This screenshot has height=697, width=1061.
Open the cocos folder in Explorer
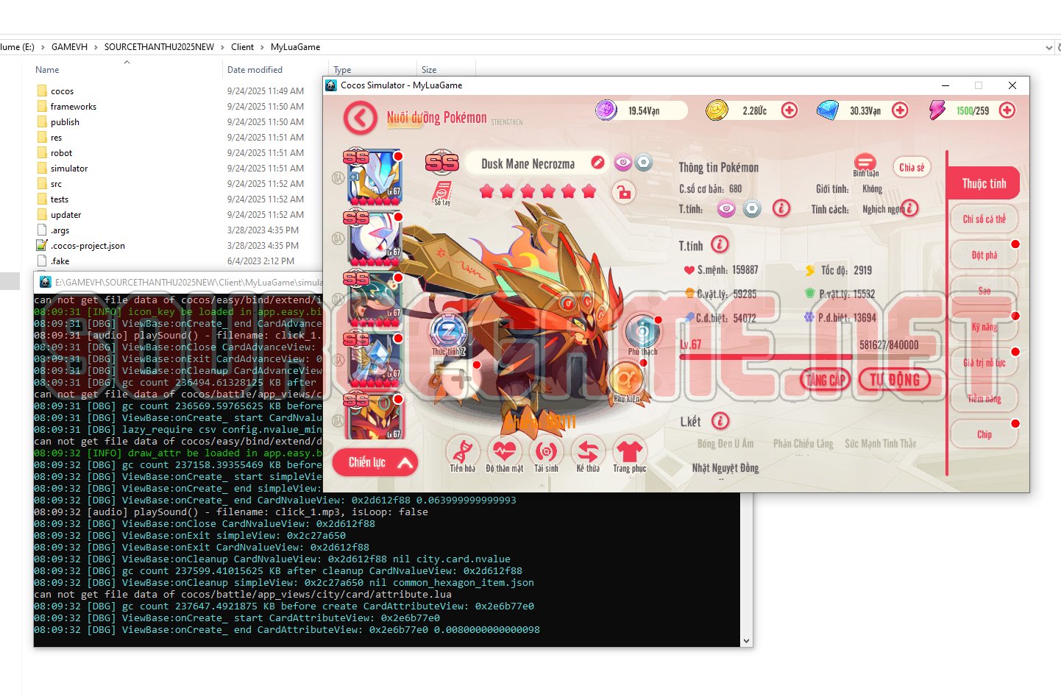63,91
